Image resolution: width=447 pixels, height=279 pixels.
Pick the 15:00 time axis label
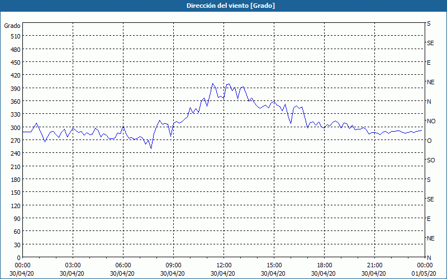click(274, 266)
